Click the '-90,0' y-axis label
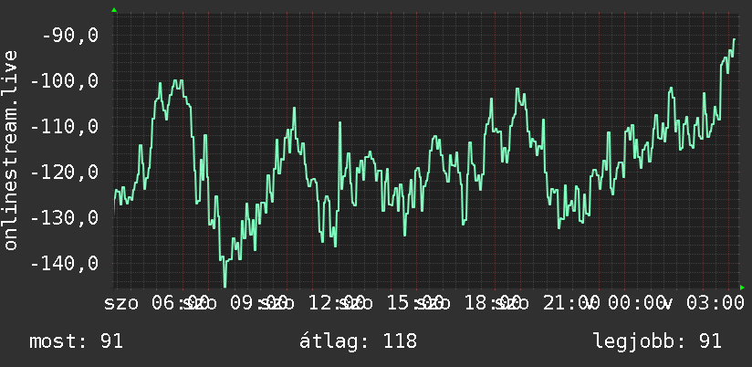Screen dimensions: 752x367 (69, 36)
